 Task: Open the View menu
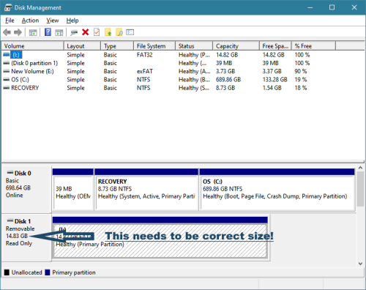point(53,21)
